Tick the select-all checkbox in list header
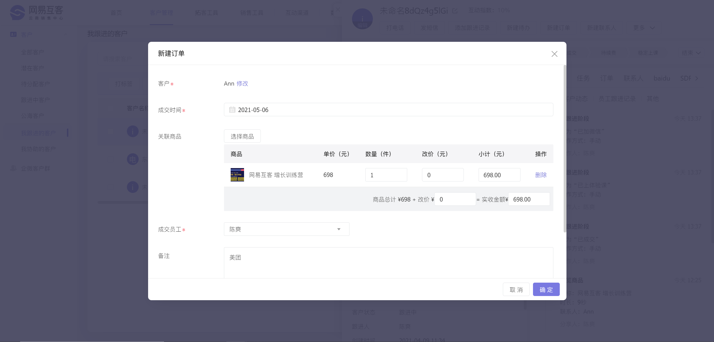The height and width of the screenshot is (342, 714). [x=111, y=108]
